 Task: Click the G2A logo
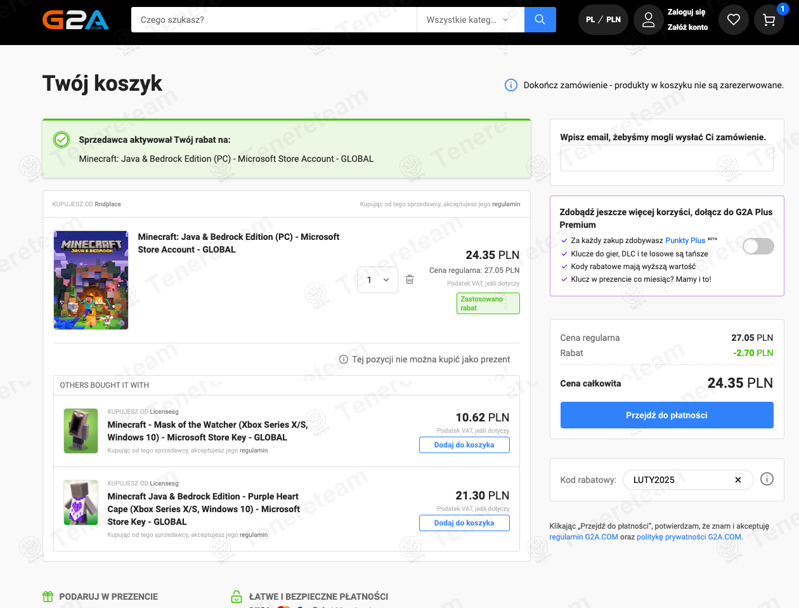(75, 20)
